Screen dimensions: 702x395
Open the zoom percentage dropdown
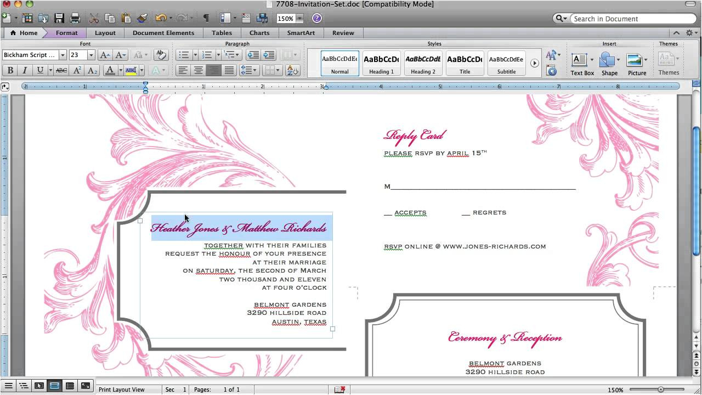click(299, 18)
